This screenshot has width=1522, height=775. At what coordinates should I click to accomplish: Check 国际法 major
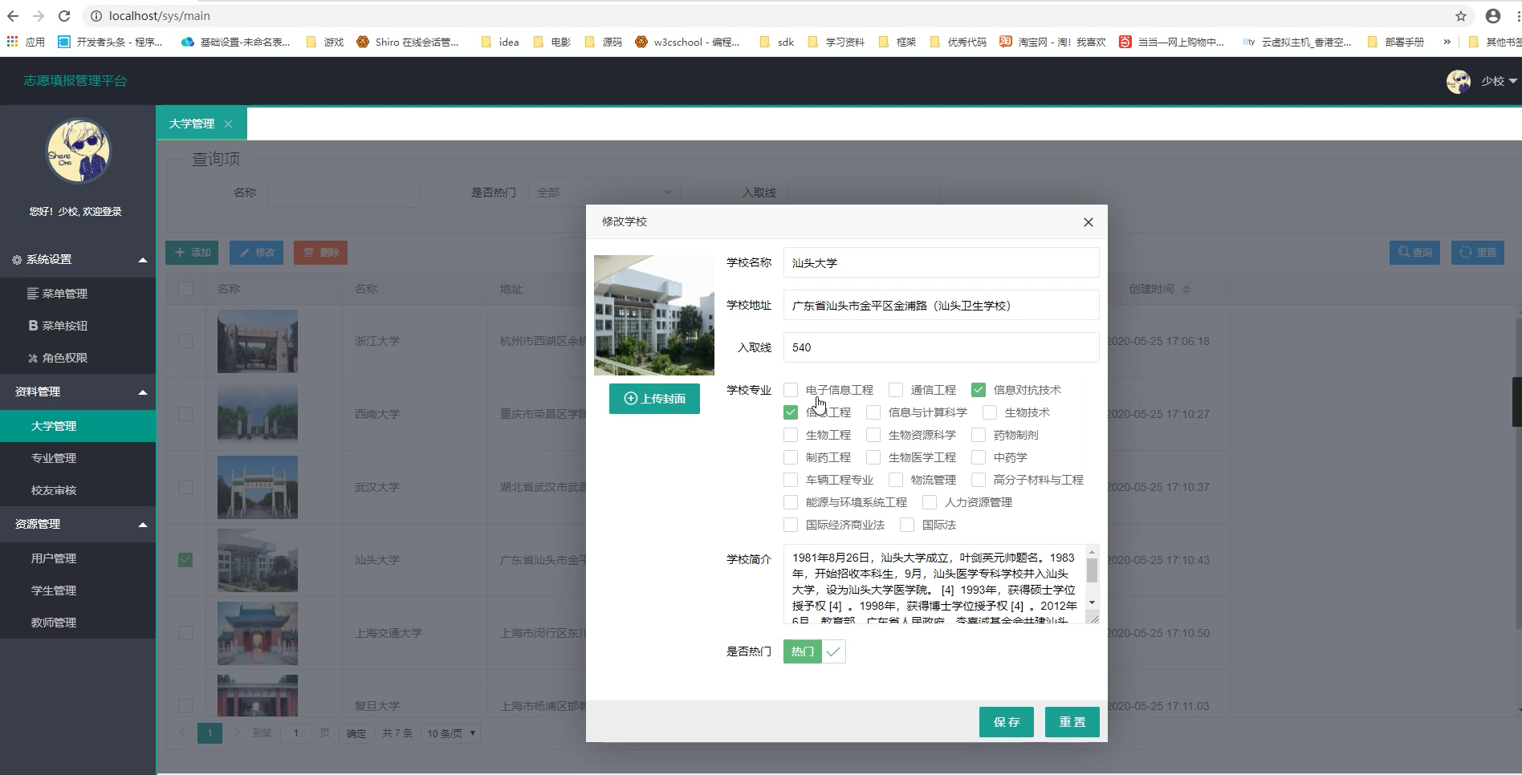[x=907, y=525]
